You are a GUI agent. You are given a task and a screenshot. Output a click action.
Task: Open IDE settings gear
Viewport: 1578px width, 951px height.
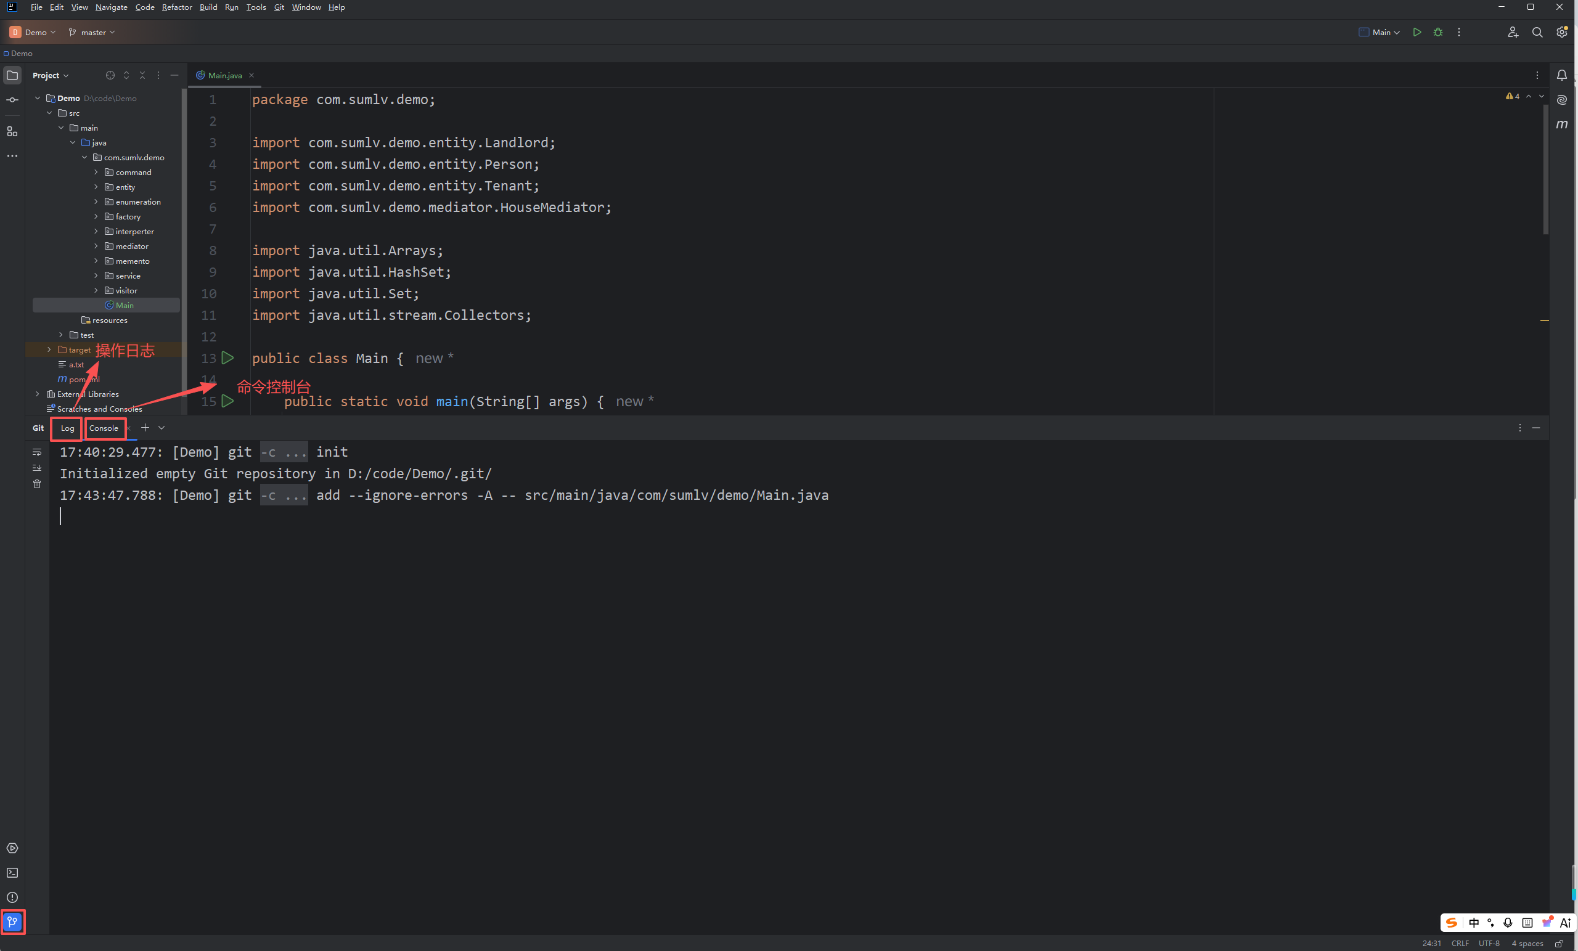[1561, 32]
